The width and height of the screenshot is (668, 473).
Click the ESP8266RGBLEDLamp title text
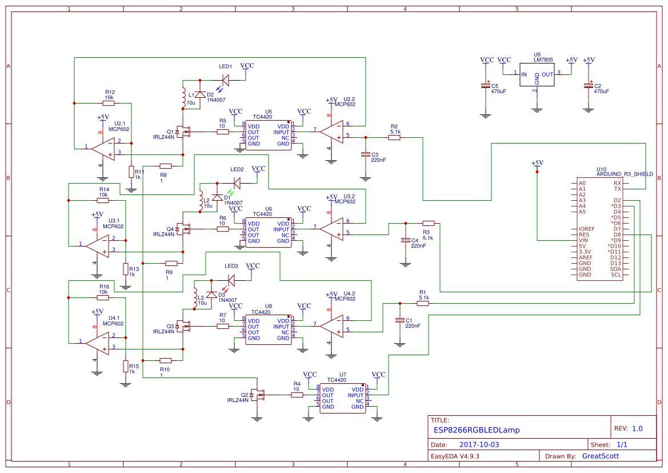(x=477, y=430)
